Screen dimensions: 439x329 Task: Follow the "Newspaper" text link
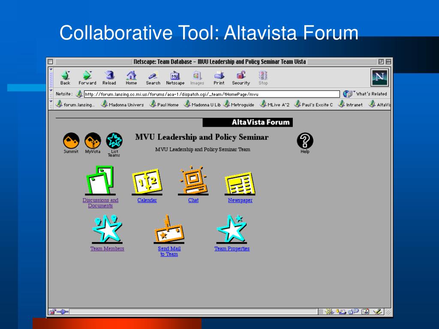[x=240, y=200]
